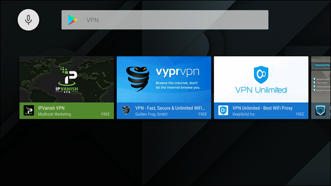Click the KeepSolid Inc developer name
Image resolution: width=331 pixels, height=186 pixels.
[243, 114]
